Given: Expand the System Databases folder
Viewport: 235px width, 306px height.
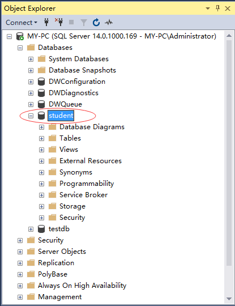Looking at the screenshot, I should pos(31,59).
